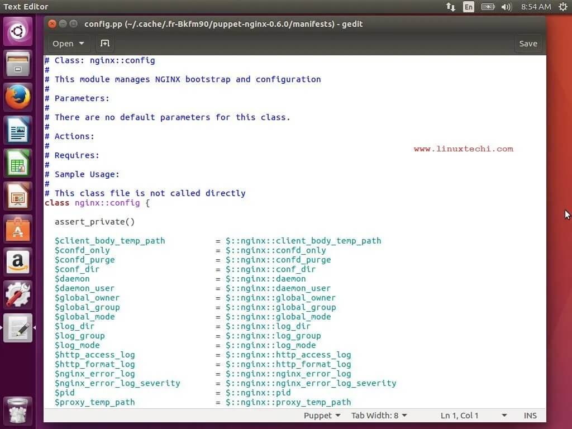The height and width of the screenshot is (429, 572).
Task: Open the Puppet language mode dropdown
Action: (322, 415)
